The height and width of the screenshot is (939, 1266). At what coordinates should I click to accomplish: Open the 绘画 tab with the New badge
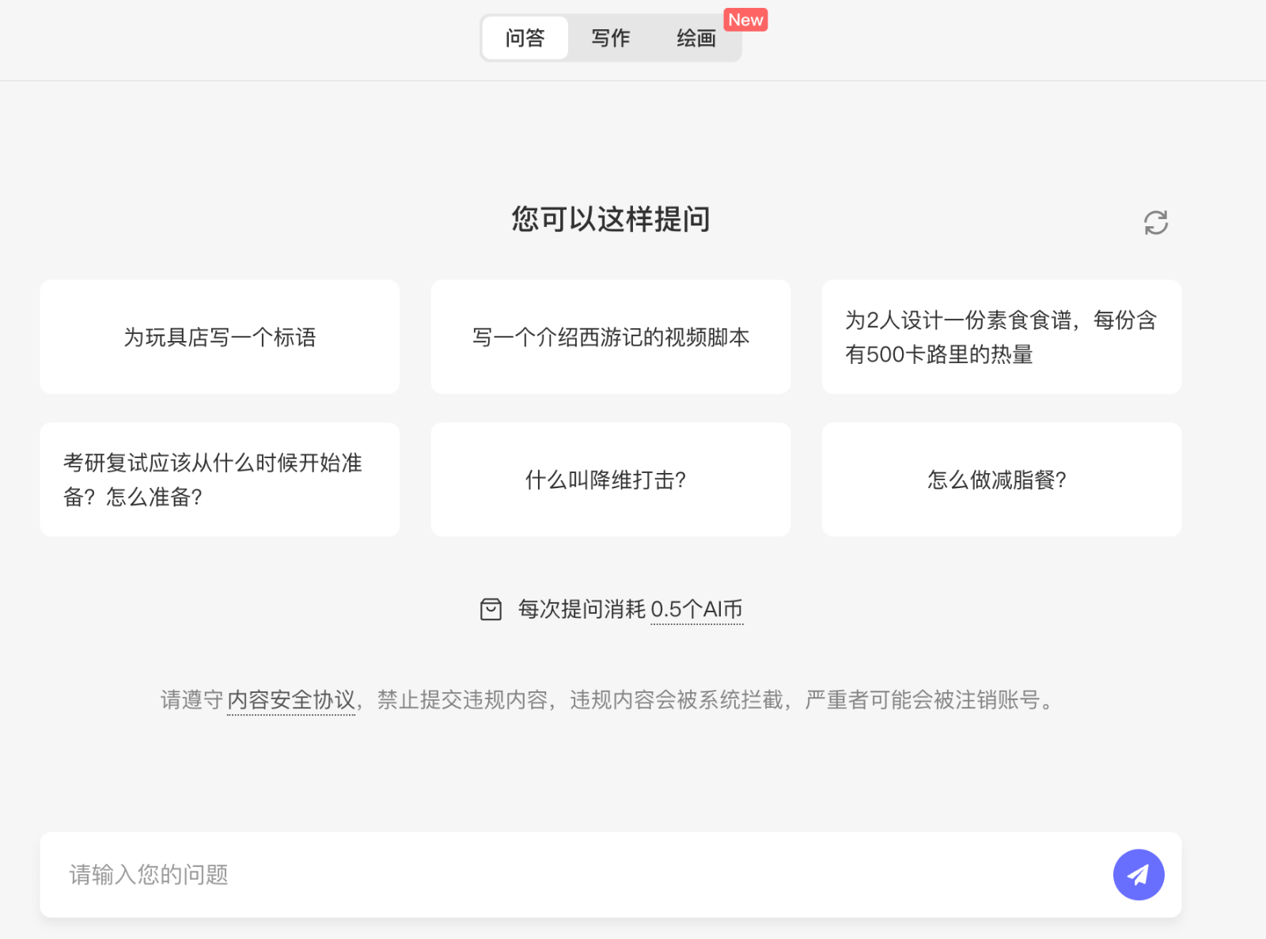(696, 37)
